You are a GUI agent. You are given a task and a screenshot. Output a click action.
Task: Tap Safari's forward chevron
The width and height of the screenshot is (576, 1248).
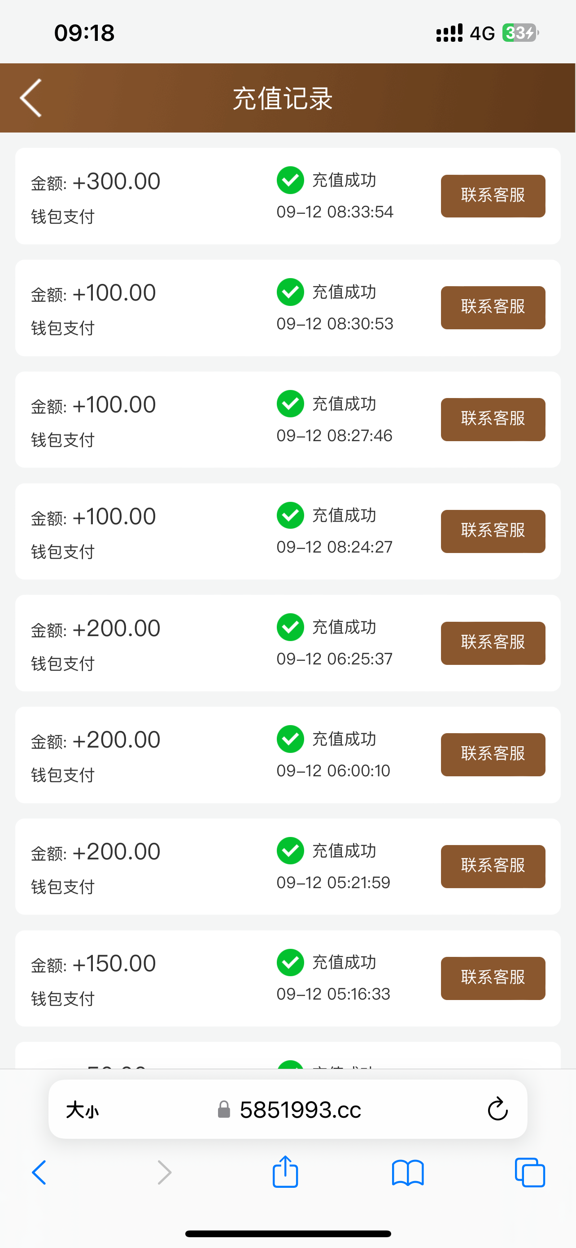point(165,1173)
